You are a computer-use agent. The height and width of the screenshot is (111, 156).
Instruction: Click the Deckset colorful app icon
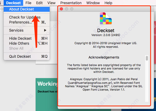pos(106,18)
